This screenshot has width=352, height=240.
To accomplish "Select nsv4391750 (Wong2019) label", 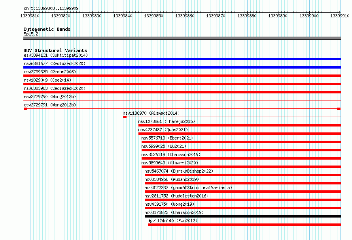I will point(169,204).
